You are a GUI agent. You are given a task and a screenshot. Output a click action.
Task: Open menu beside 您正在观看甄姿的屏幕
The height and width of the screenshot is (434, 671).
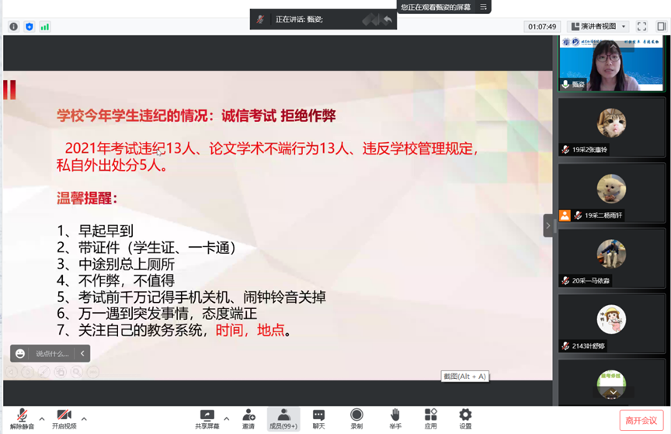coord(483,7)
